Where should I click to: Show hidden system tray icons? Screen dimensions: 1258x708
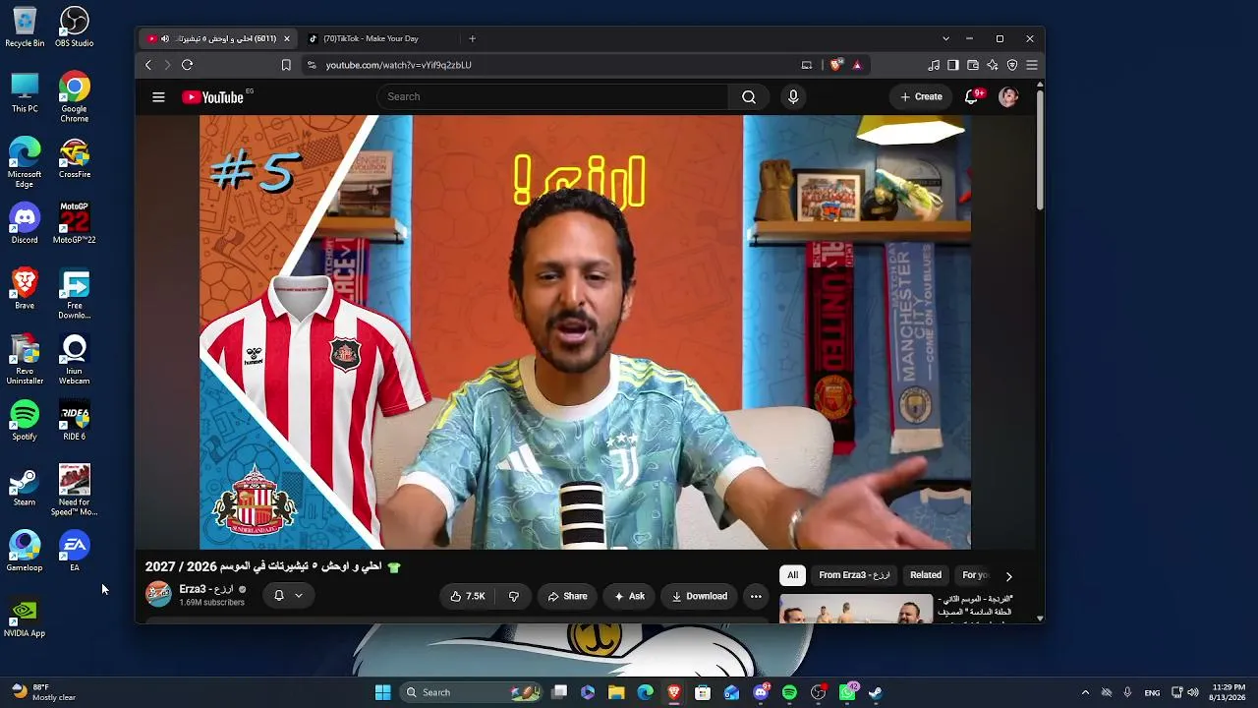(x=1085, y=692)
